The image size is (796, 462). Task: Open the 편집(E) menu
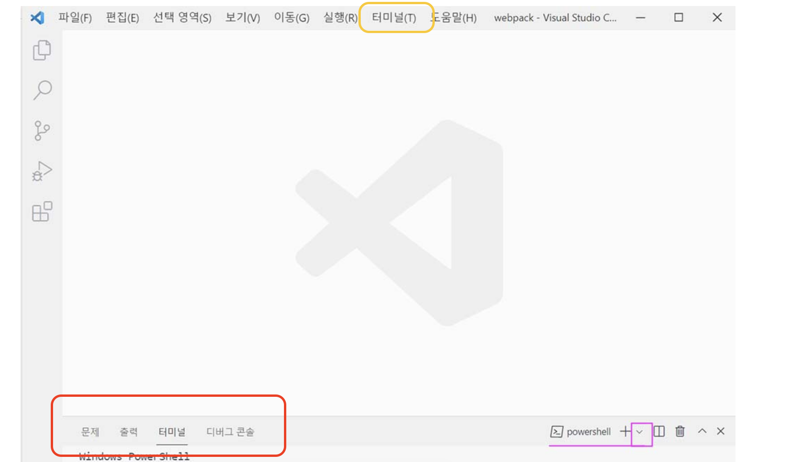[122, 18]
